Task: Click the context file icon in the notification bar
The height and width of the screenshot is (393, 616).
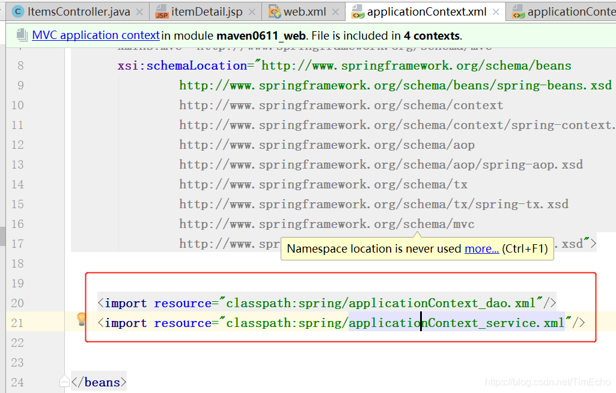Action: click(22, 35)
